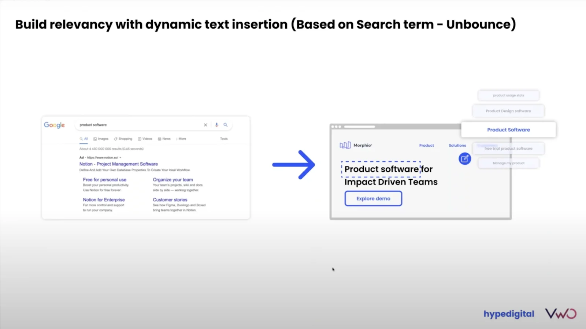Image resolution: width=586 pixels, height=329 pixels.
Task: Open Notion - Project Management Software link
Action: 119,164
